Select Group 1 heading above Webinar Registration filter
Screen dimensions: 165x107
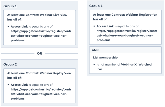(x=96, y=6)
